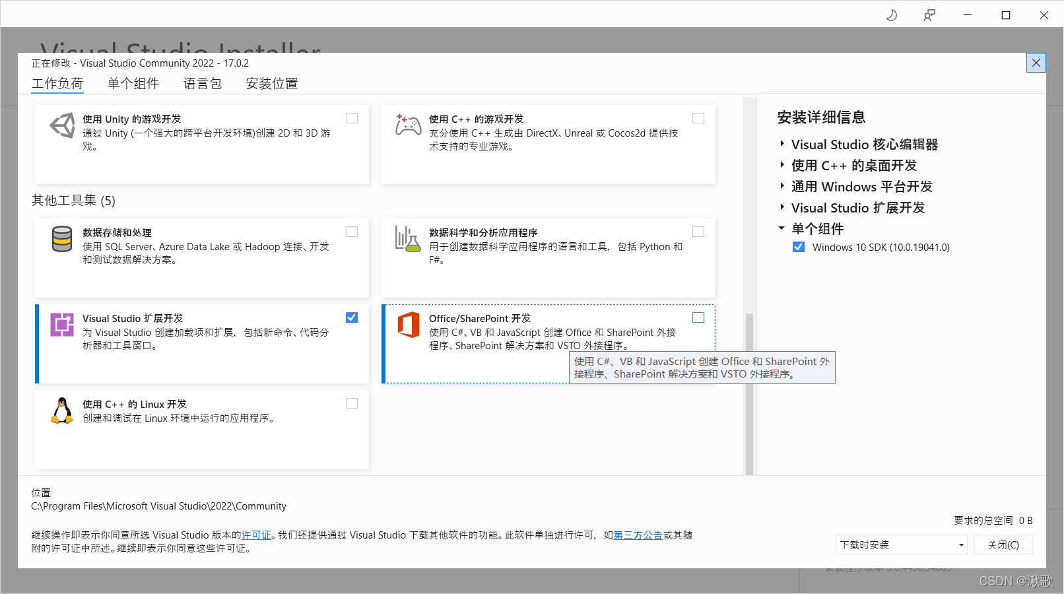Open the feedback icon in the title bar
Viewport: 1064px width, 594px height.
point(929,15)
